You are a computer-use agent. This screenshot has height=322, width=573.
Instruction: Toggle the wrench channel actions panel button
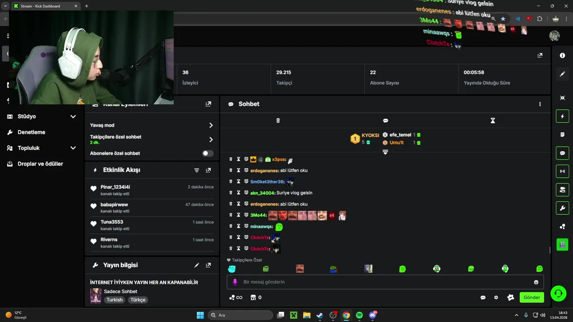pos(562,208)
